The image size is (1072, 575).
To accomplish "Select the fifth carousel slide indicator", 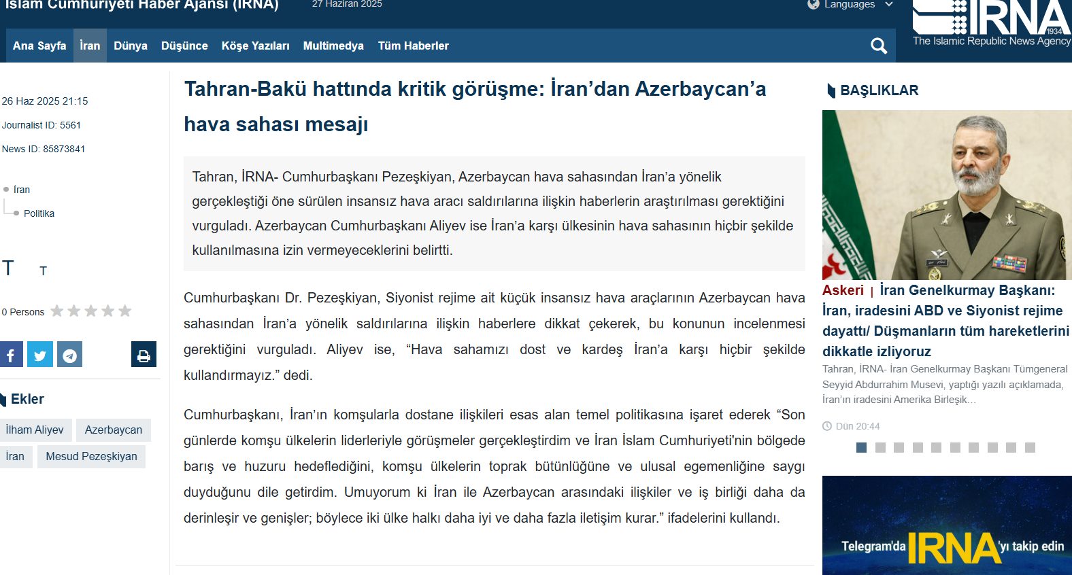I will pos(937,447).
